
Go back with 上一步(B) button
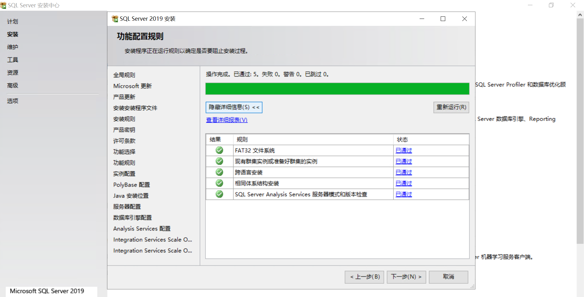(x=364, y=277)
